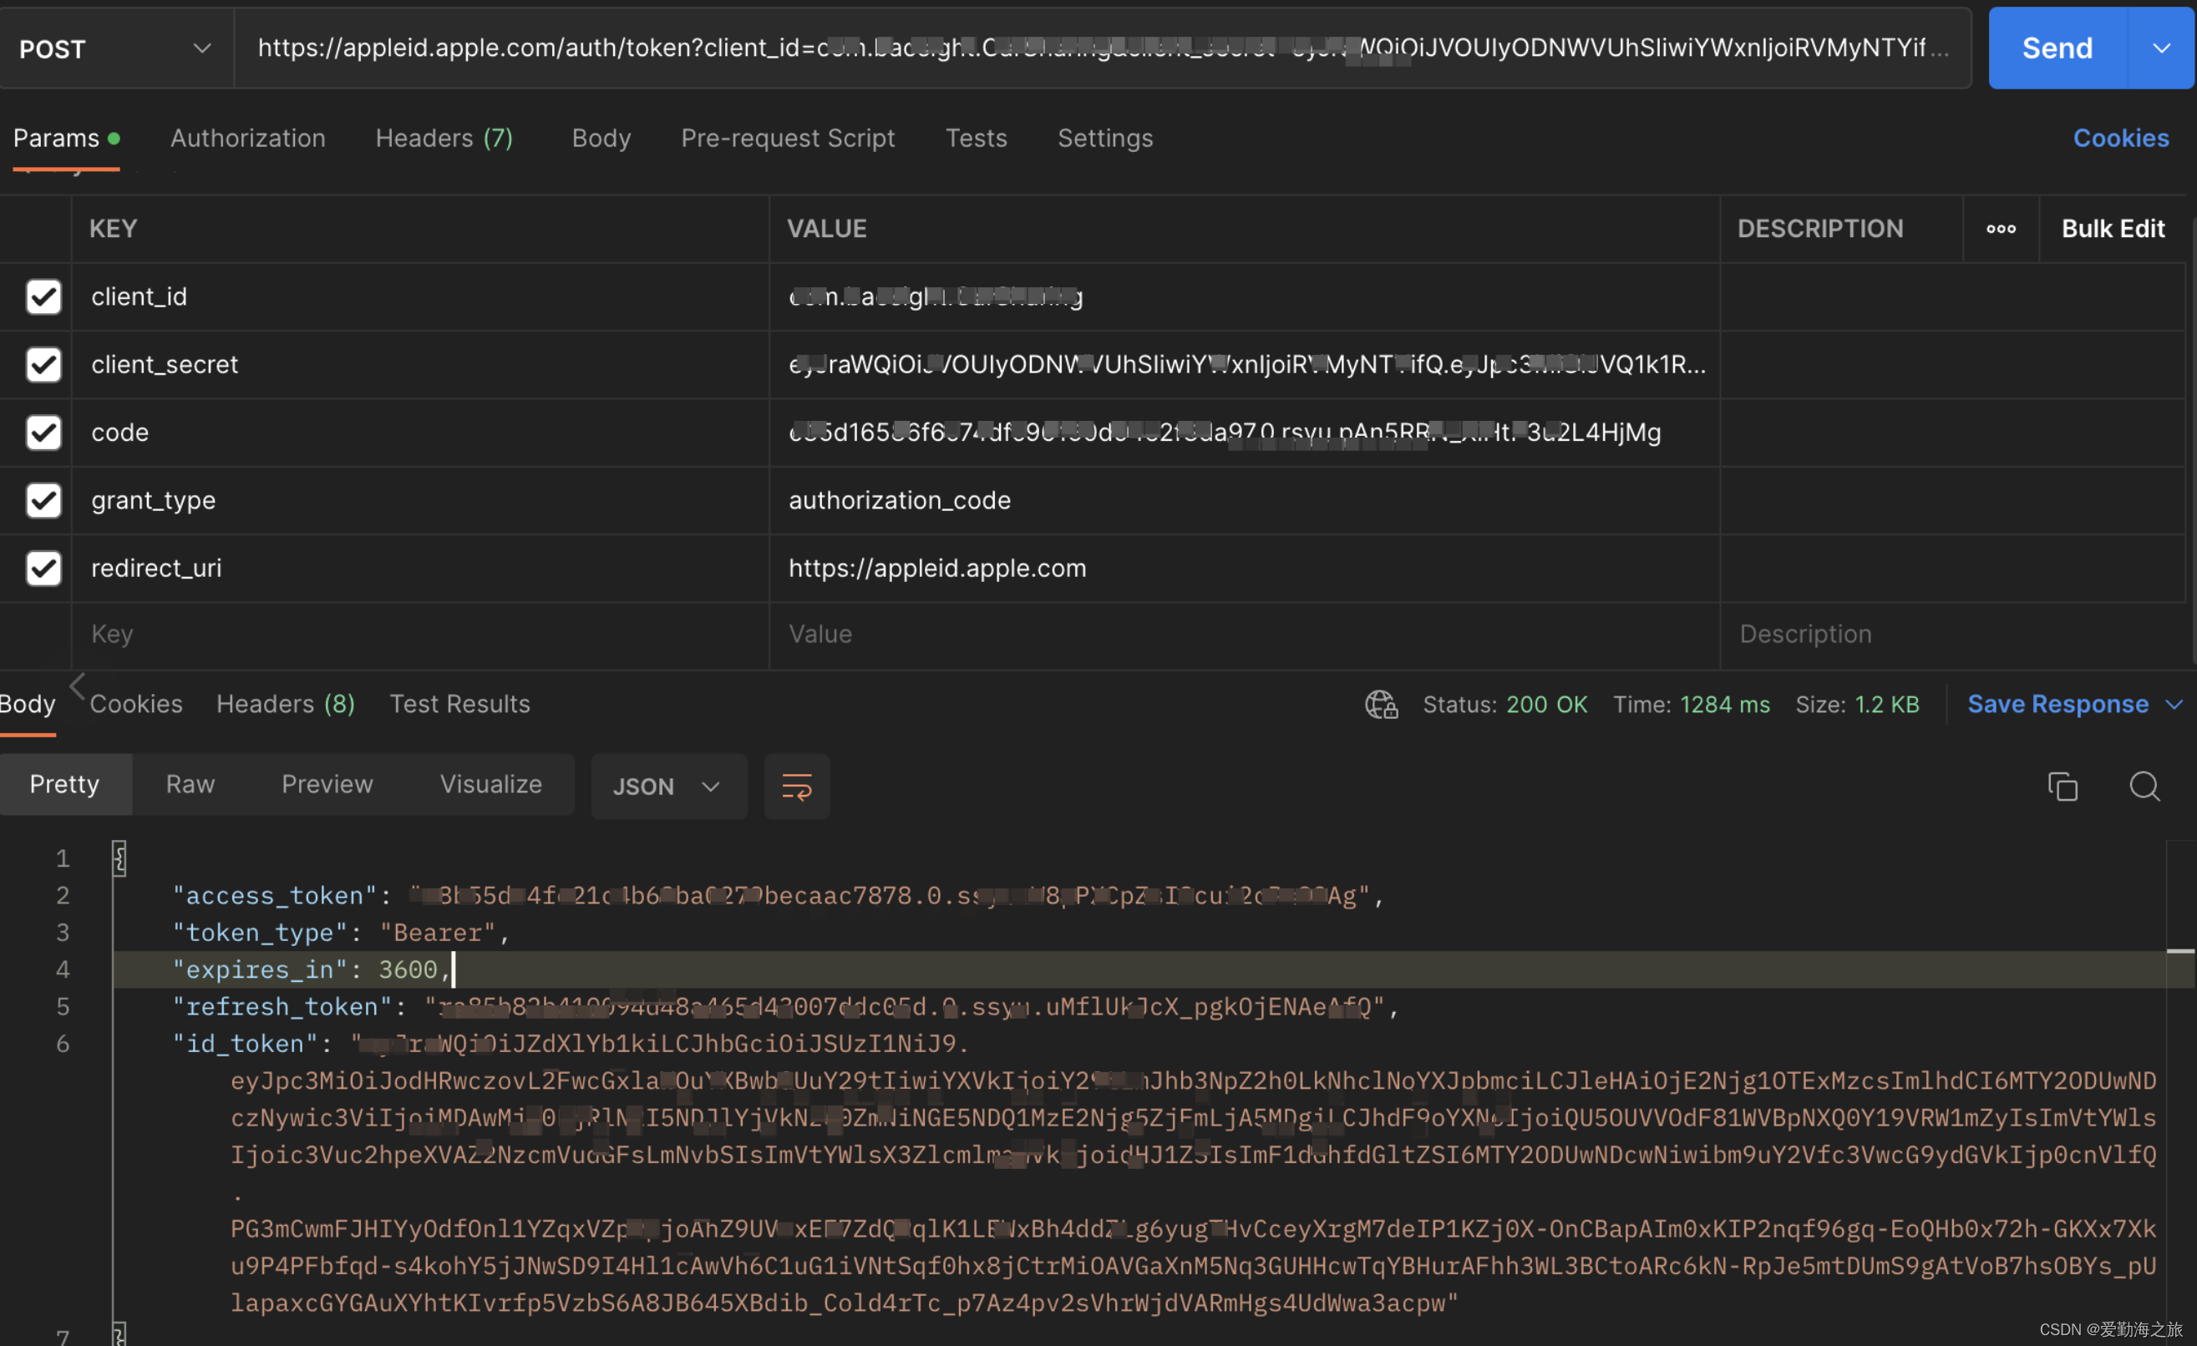
Task: Open the Send button arrow options
Action: tap(2161, 48)
